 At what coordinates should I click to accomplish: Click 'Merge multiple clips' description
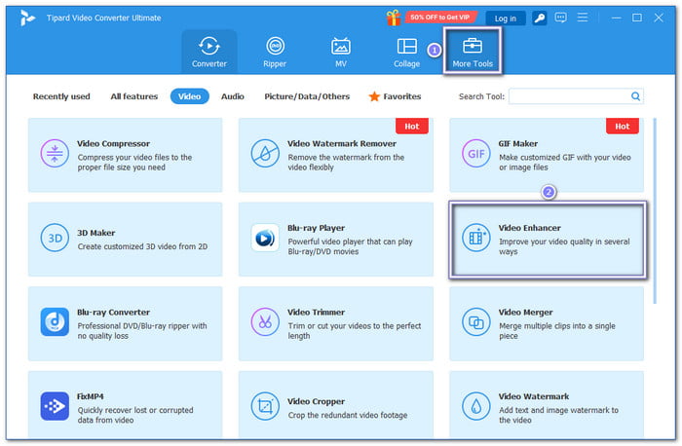pyautogui.click(x=556, y=331)
